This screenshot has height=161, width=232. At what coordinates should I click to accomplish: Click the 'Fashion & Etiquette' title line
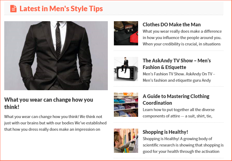tap(164, 67)
